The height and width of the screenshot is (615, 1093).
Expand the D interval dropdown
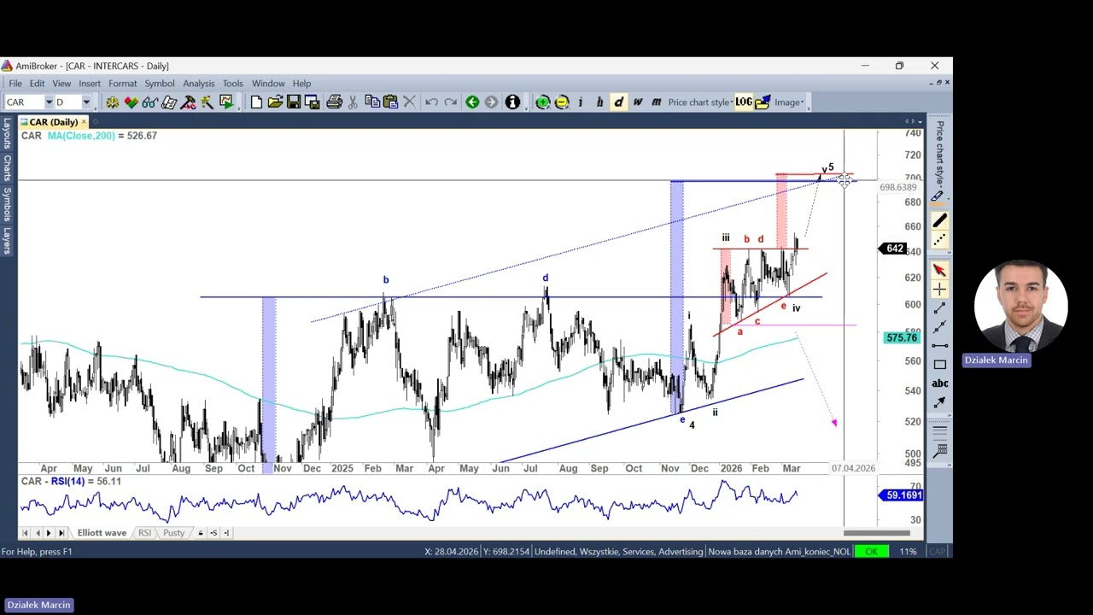pyautogui.click(x=86, y=102)
